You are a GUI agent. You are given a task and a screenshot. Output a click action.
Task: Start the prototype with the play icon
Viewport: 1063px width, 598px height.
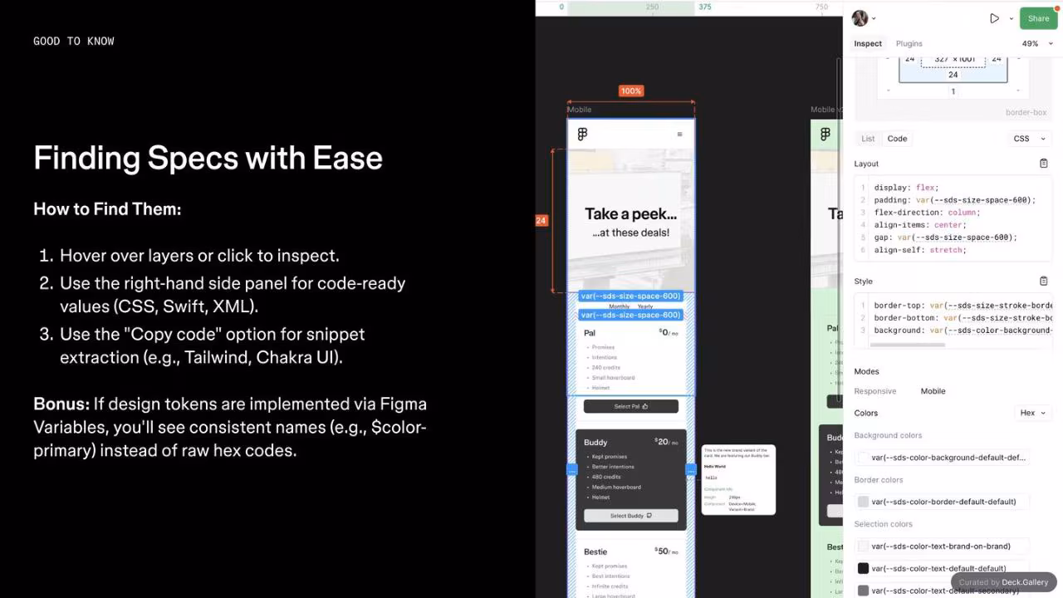coord(994,18)
